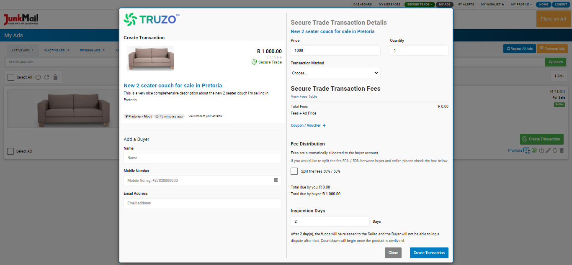572x265 pixels.
Task: Check the Select All checkbox
Action: (x=10, y=77)
